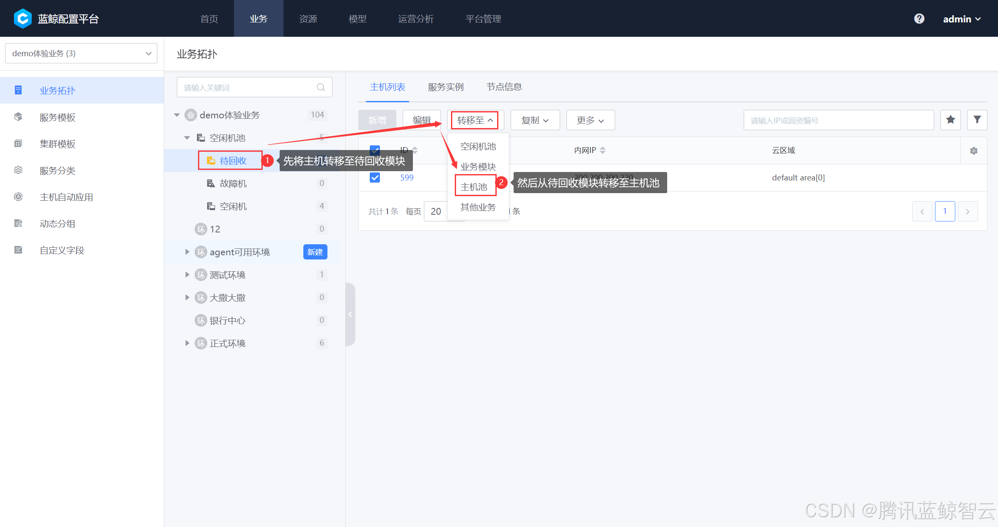Switch to the 服务实例 tab
The height and width of the screenshot is (527, 998).
click(445, 87)
